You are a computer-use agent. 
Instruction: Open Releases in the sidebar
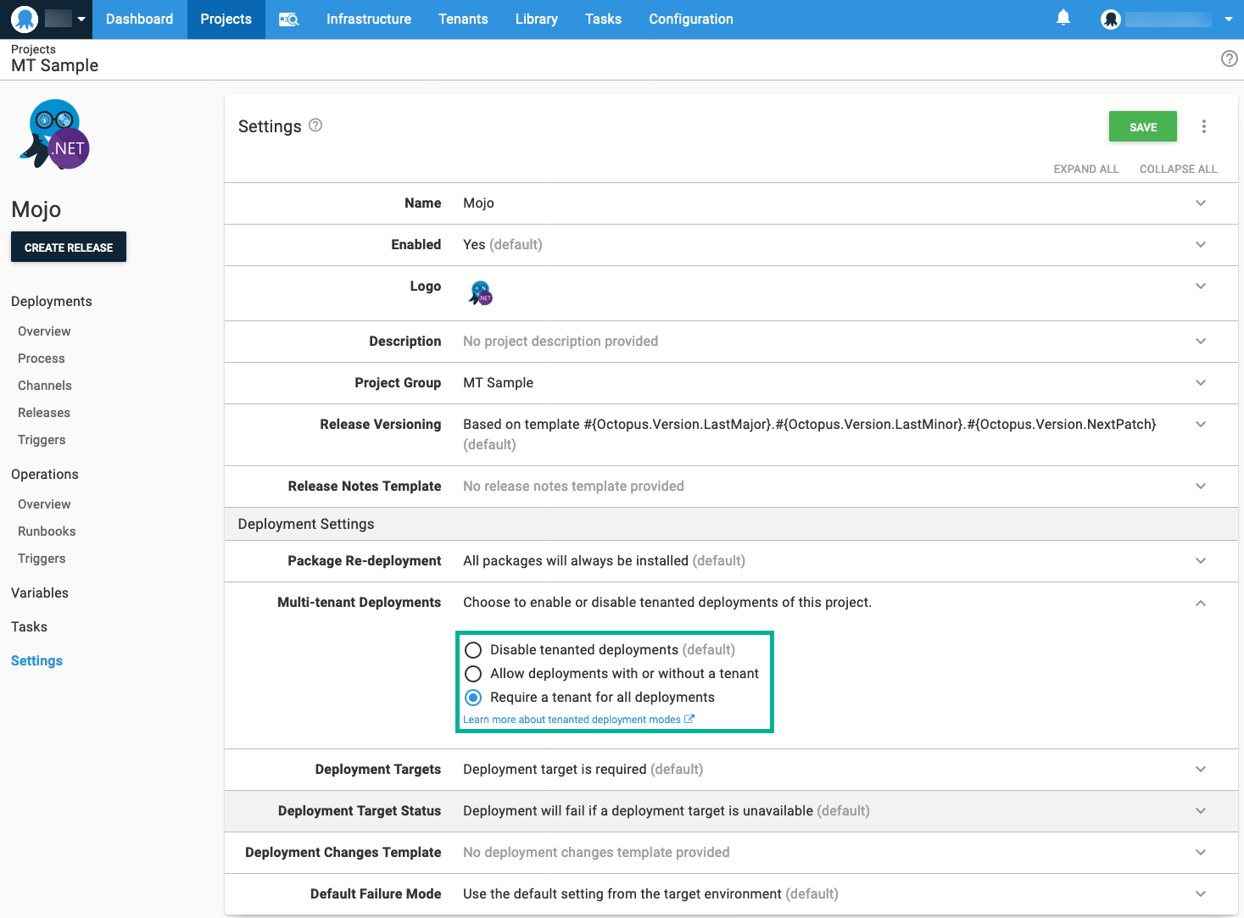pyautogui.click(x=44, y=413)
